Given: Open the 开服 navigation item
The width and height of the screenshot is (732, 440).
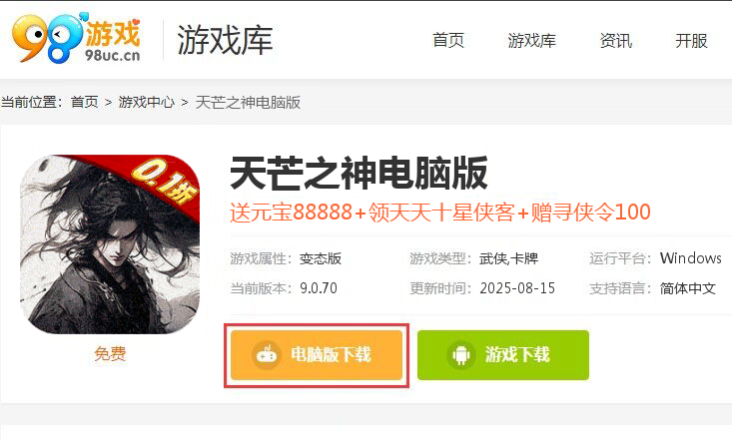Looking at the screenshot, I should pos(691,41).
